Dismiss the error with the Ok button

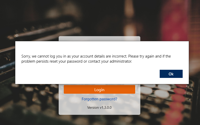pyautogui.click(x=171, y=74)
